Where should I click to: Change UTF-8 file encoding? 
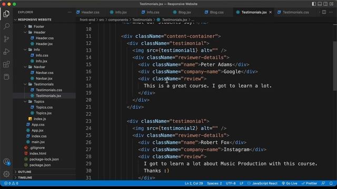231,183
